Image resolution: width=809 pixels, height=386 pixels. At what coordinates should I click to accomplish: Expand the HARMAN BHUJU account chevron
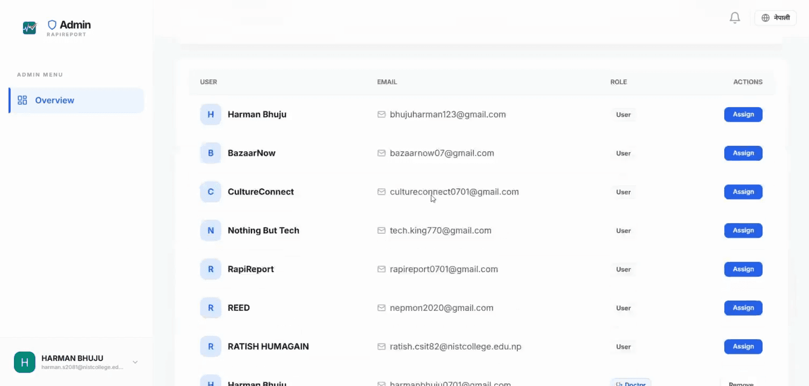coord(135,362)
